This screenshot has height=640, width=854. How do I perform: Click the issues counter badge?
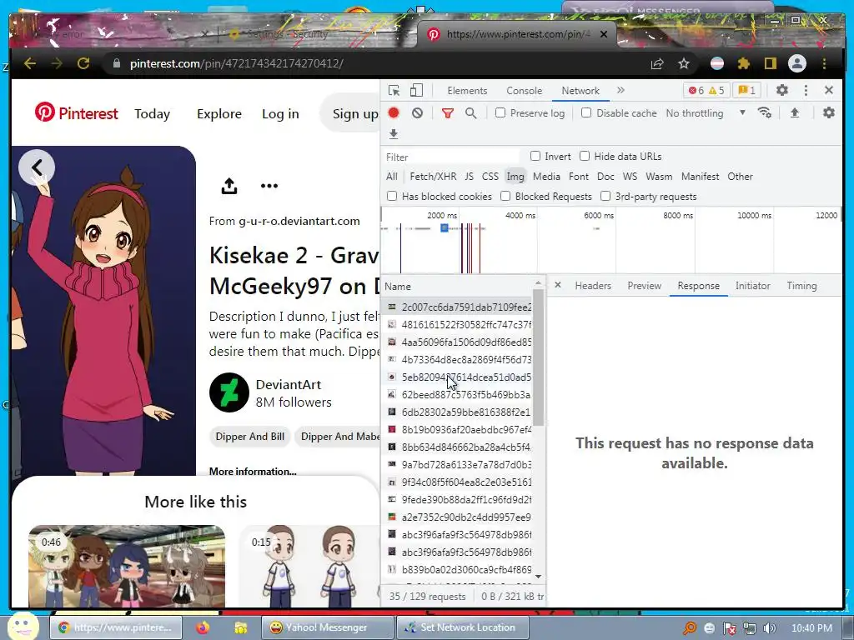(746, 90)
